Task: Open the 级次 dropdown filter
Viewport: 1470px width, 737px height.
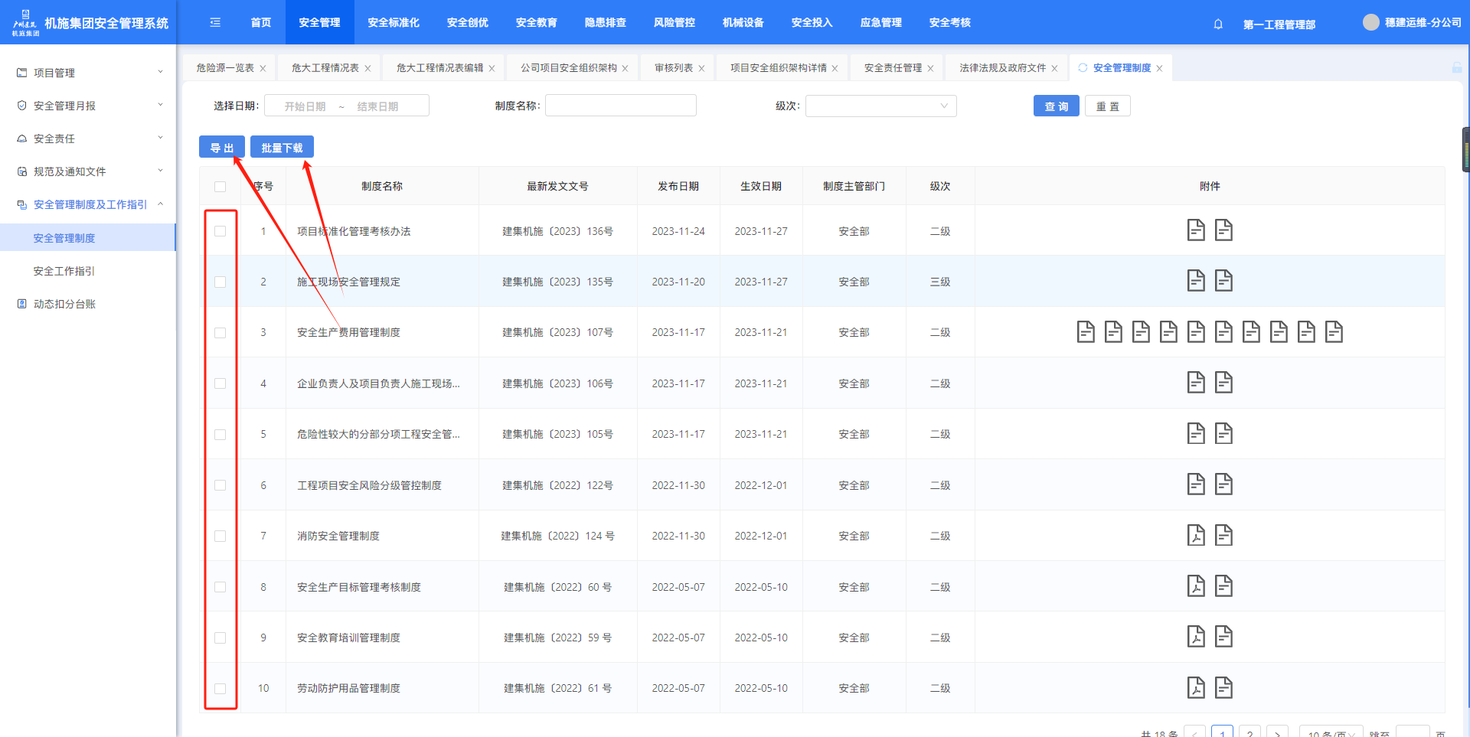Action: pos(880,106)
